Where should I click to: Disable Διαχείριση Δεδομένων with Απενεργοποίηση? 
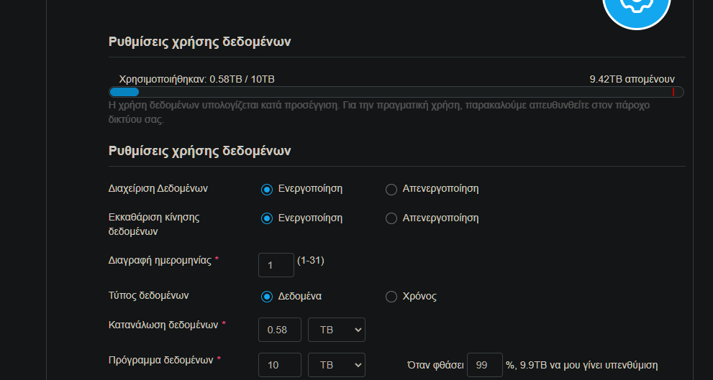[391, 190]
